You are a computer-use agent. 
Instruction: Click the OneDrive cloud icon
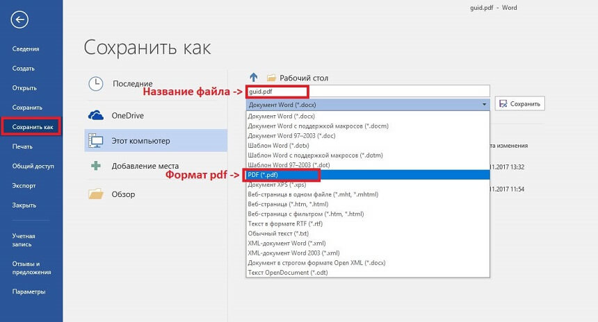[96, 115]
